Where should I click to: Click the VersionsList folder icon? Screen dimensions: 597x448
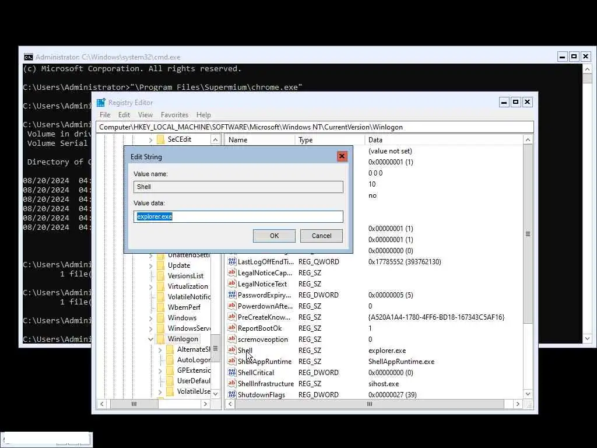click(x=161, y=276)
